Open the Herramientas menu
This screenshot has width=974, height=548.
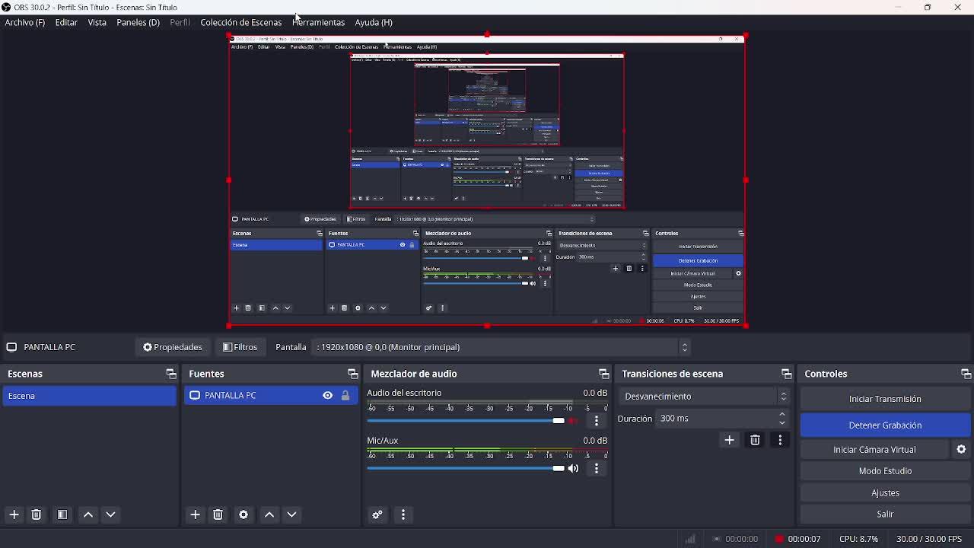pos(318,22)
